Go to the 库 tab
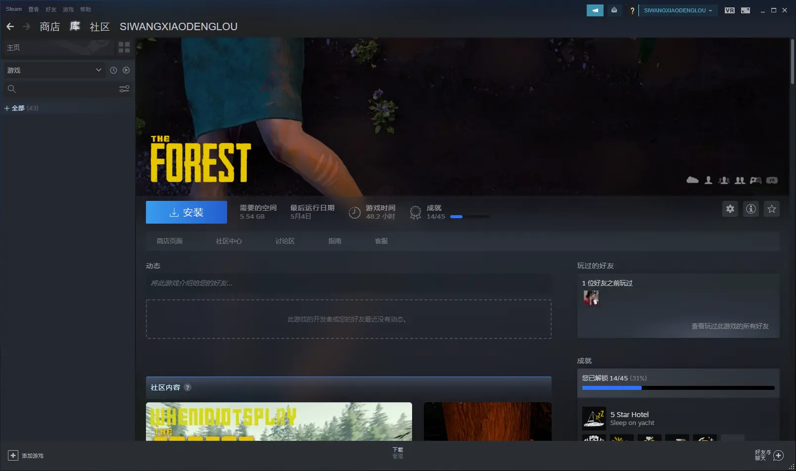Image resolution: width=796 pixels, height=471 pixels. click(75, 26)
